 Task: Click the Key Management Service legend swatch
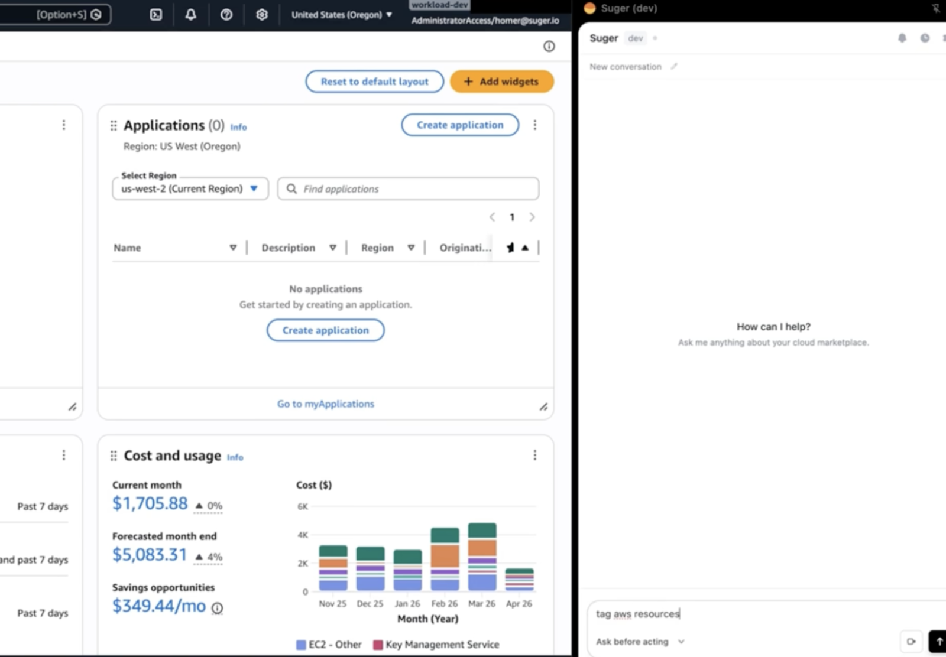pos(378,645)
